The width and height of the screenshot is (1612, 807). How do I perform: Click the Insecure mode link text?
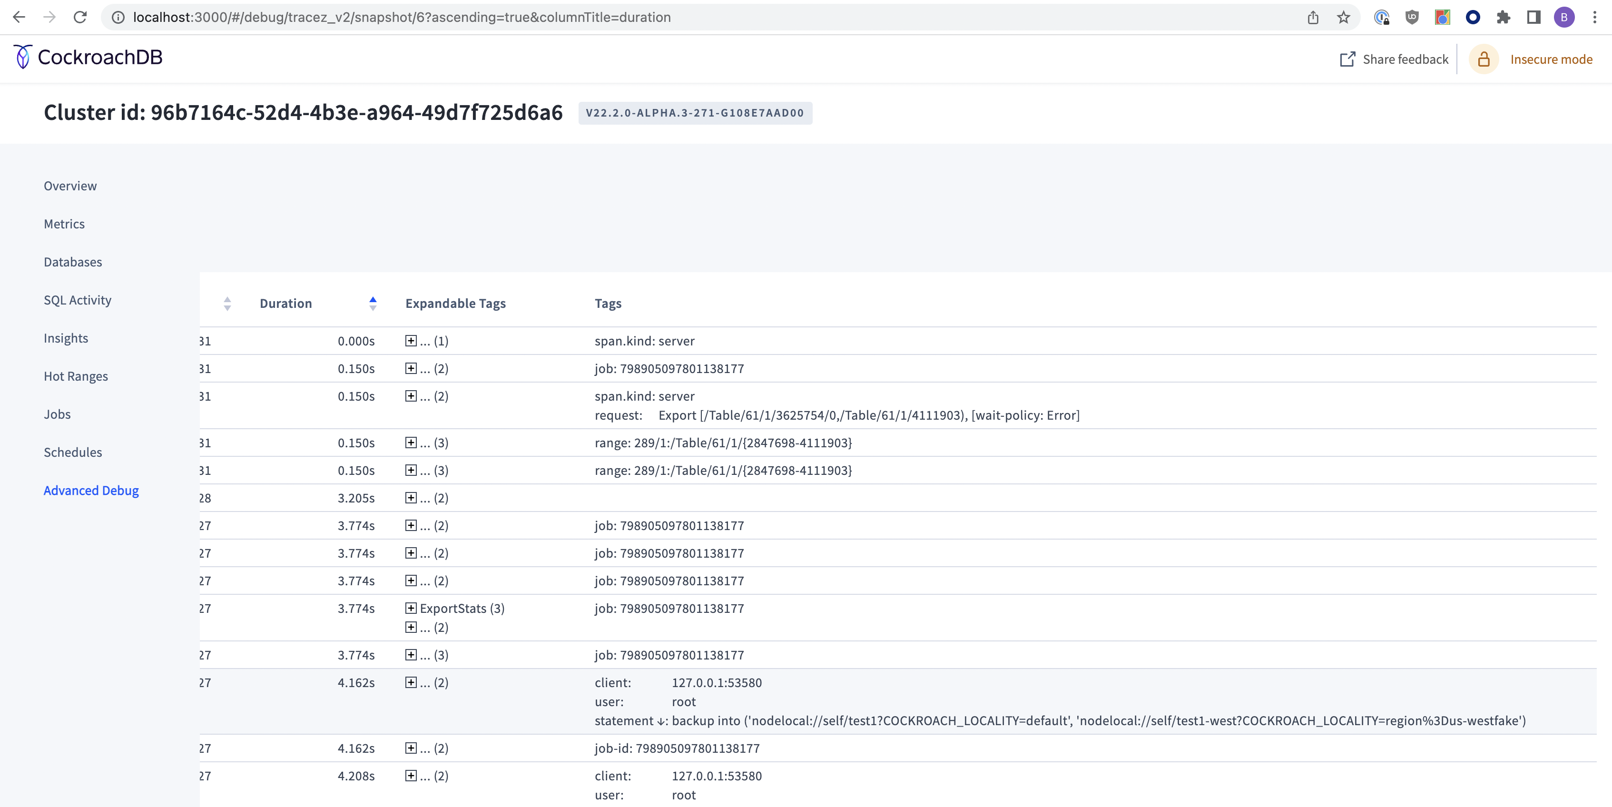pyautogui.click(x=1551, y=59)
